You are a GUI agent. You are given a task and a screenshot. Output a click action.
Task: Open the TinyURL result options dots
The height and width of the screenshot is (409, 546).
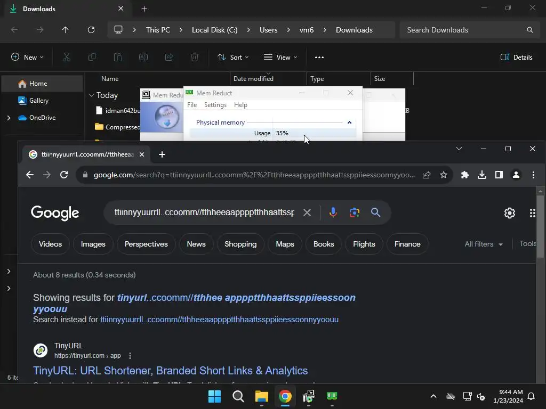click(x=130, y=355)
